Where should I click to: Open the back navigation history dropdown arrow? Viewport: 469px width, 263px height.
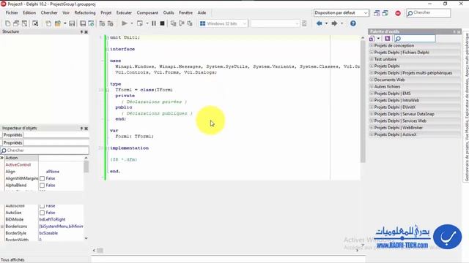click(x=326, y=23)
